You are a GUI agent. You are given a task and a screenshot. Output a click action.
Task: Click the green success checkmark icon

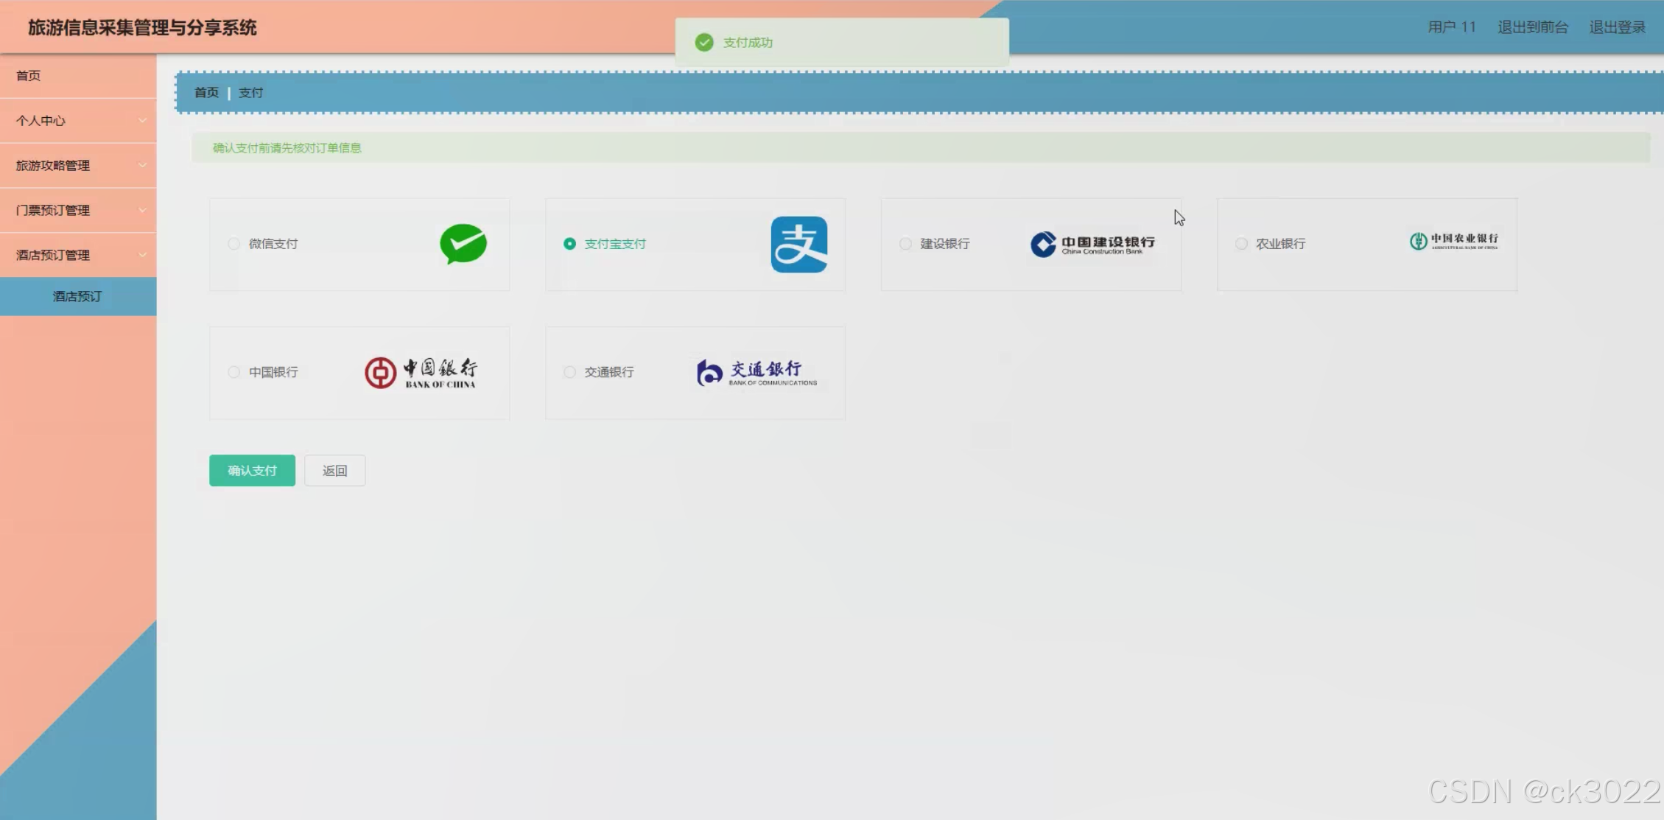pyautogui.click(x=704, y=43)
